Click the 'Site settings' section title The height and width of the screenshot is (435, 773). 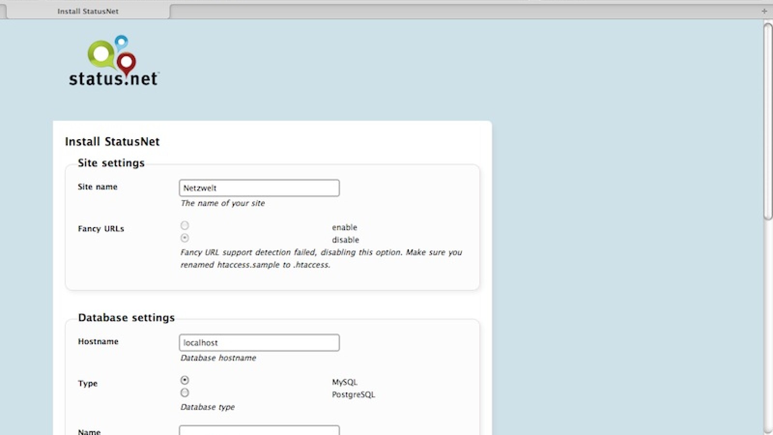pos(111,163)
